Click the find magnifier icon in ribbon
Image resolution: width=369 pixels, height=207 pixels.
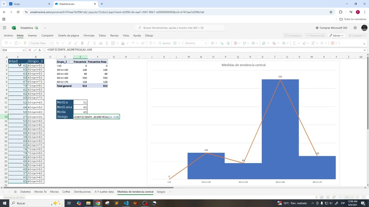pos(322,43)
